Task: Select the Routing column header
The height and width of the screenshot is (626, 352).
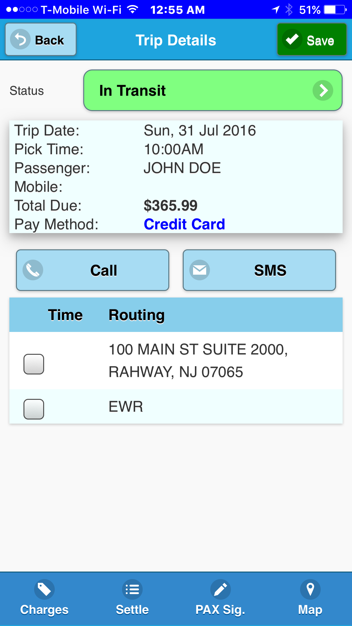Action: (136, 315)
